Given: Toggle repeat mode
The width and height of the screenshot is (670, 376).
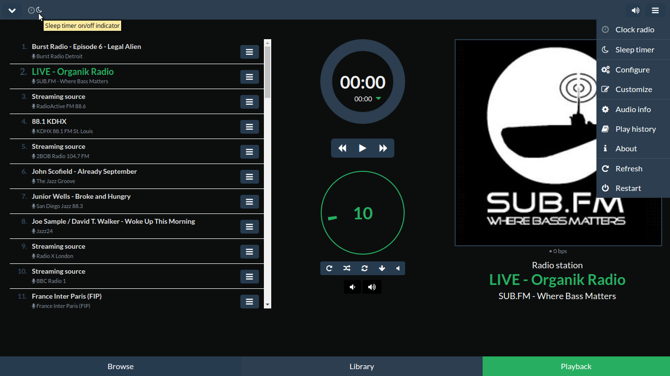Looking at the screenshot, I should [x=329, y=268].
